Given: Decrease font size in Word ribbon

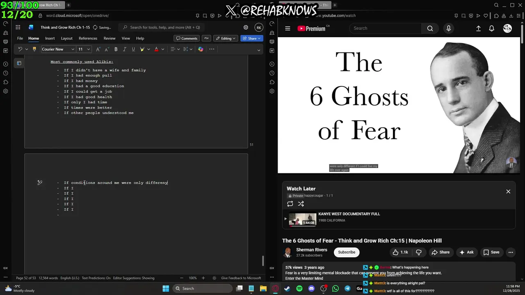Looking at the screenshot, I should point(107,49).
